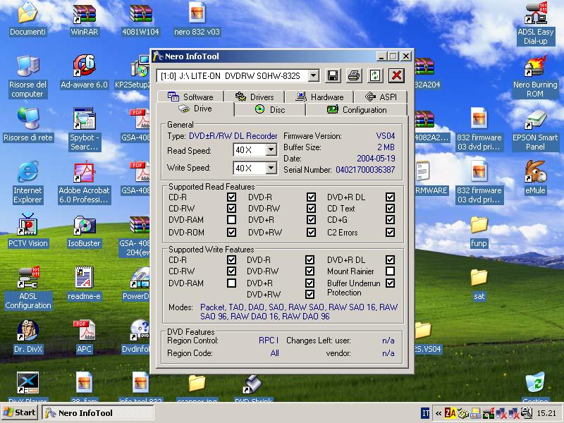
Task: Toggle CD+G read feature checkbox
Action: 391,219
